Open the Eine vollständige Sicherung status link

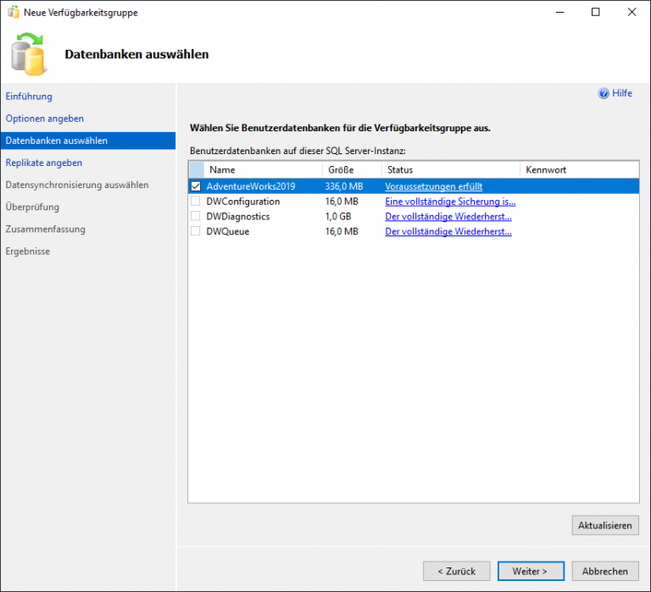[x=450, y=202]
